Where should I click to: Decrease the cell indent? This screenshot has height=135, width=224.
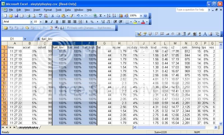(x=115, y=22)
